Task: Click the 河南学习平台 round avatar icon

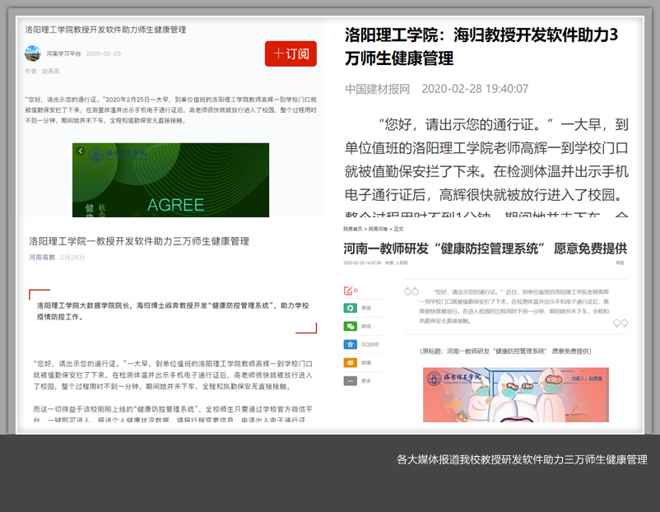Action: pos(32,54)
